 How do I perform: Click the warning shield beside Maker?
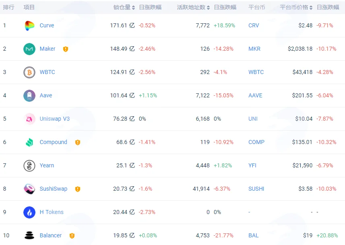(66, 49)
